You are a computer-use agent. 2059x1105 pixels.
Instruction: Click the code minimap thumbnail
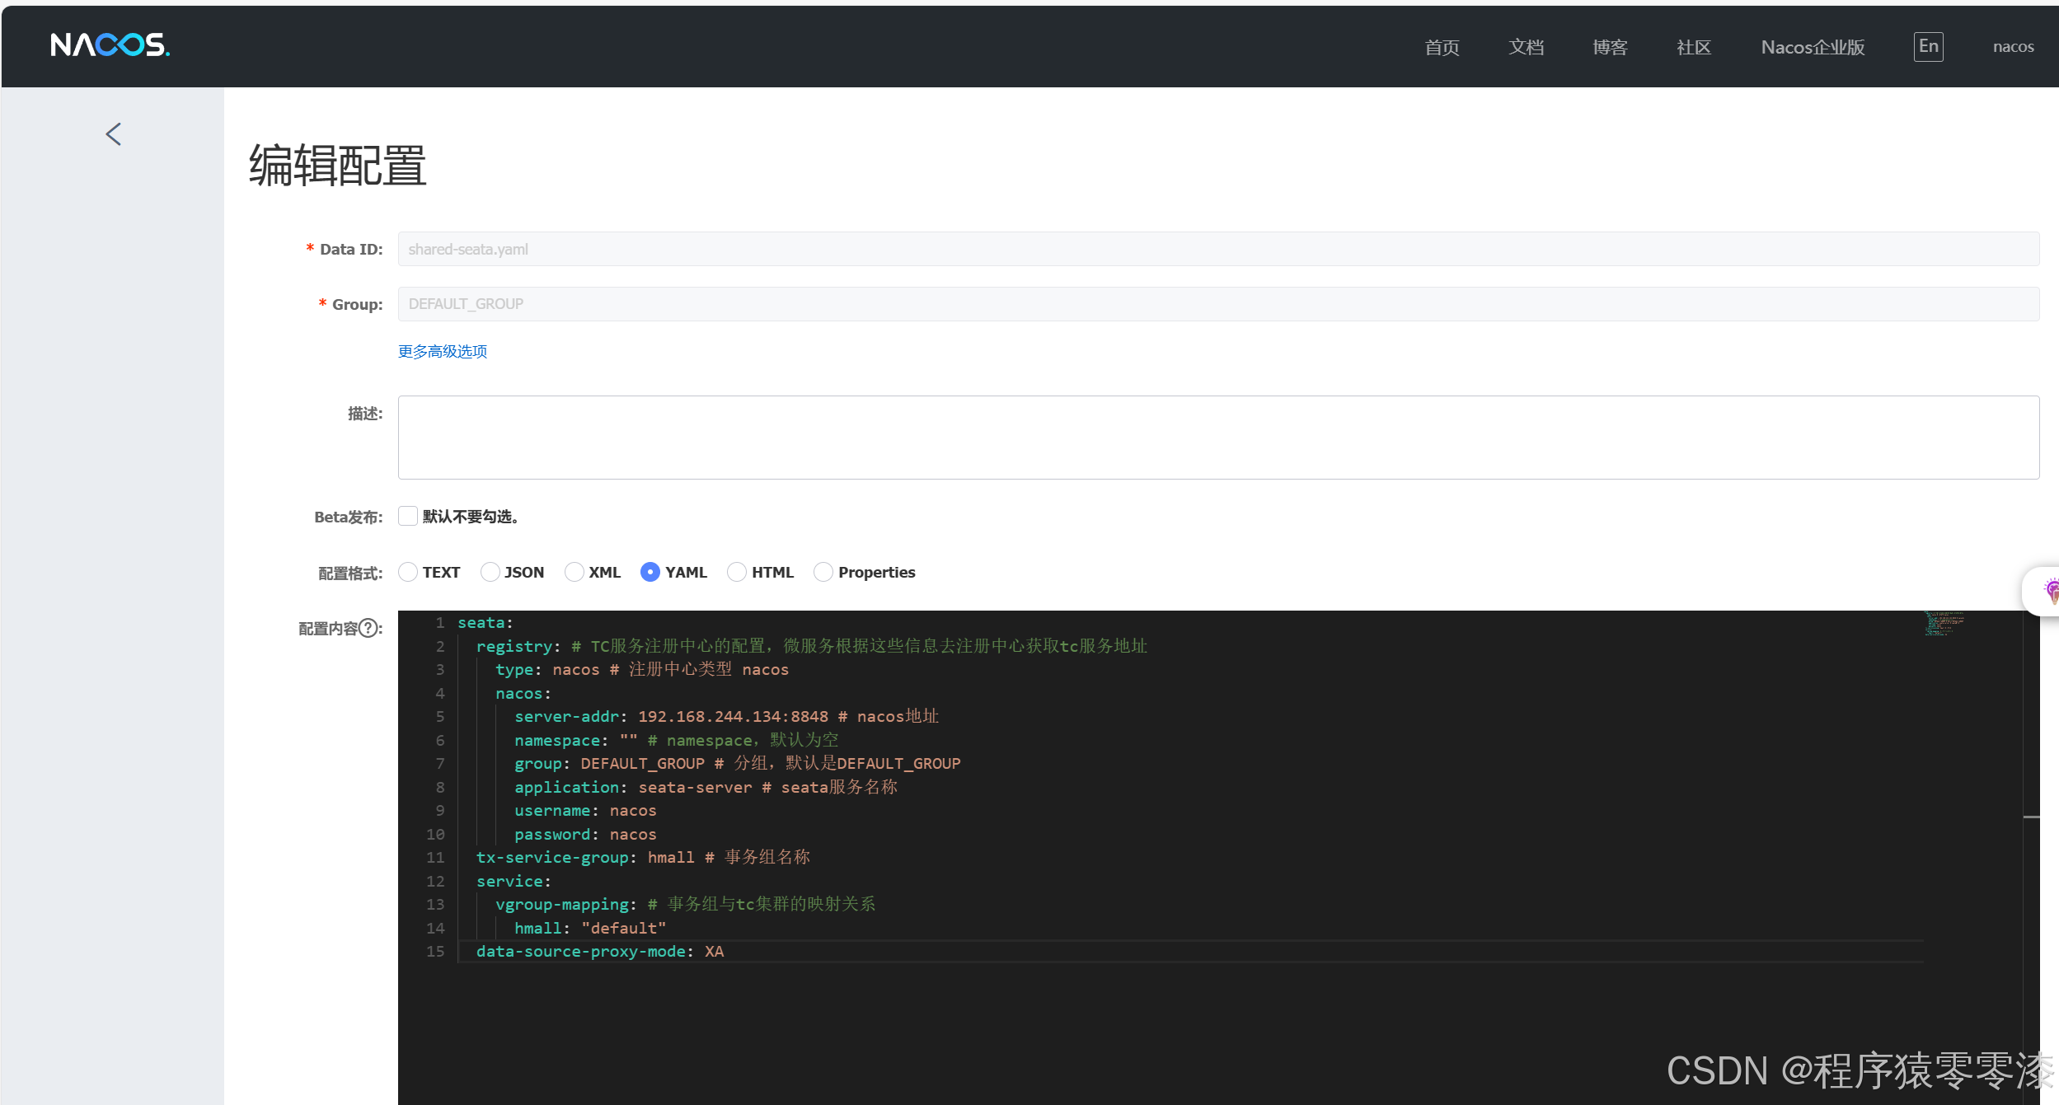(x=1944, y=624)
